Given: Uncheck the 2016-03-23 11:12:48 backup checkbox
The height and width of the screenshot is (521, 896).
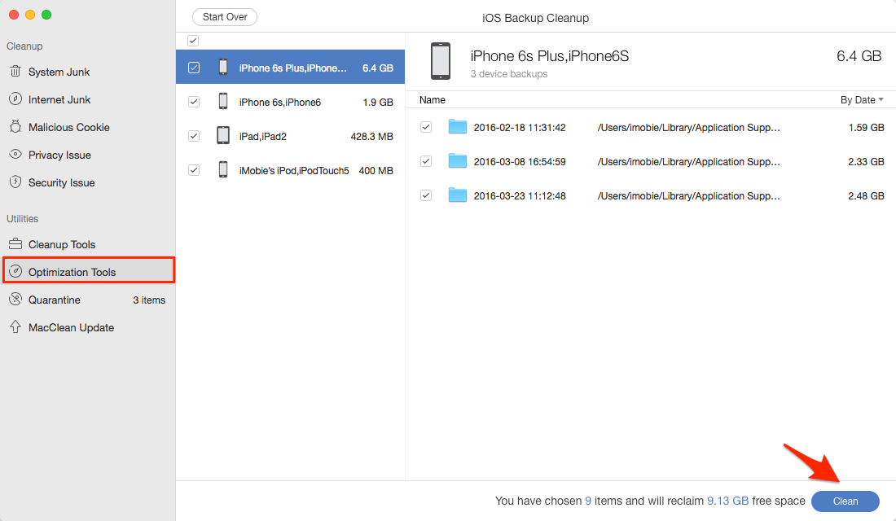Looking at the screenshot, I should point(426,195).
